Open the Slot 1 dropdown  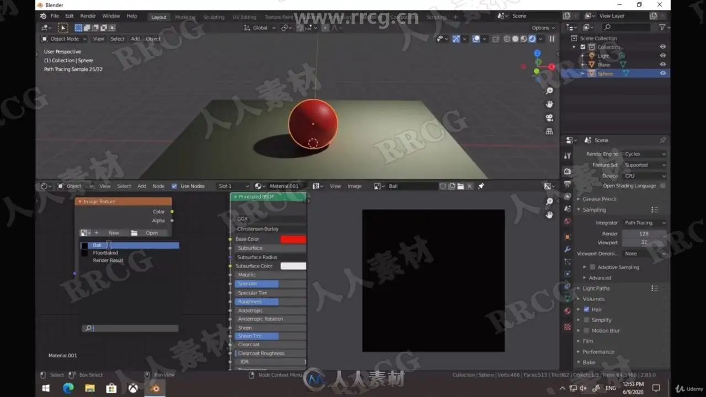pyautogui.click(x=233, y=186)
